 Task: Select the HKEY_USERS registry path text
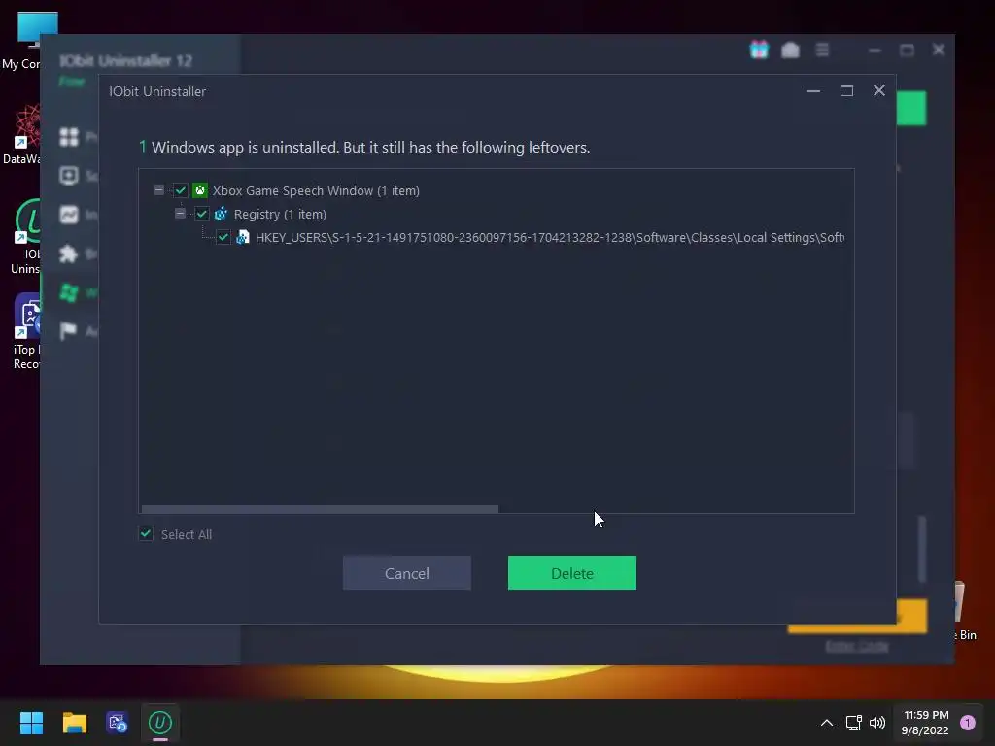click(x=550, y=237)
